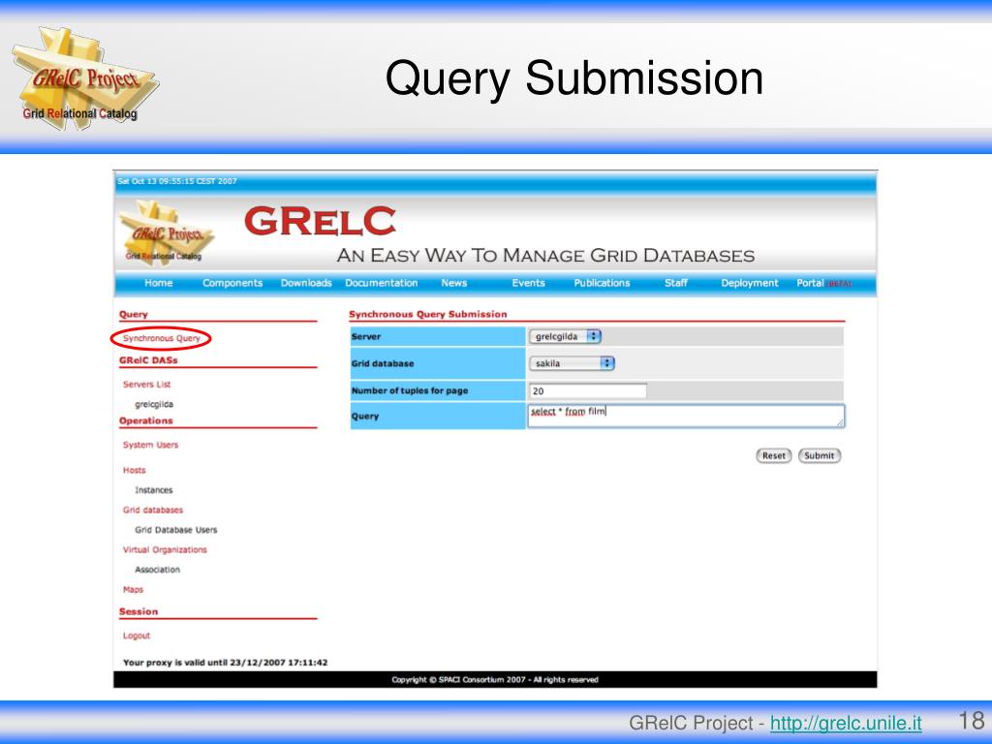Viewport: 992px width, 744px height.
Task: Click the GRELC banner title text
Action: point(320,221)
